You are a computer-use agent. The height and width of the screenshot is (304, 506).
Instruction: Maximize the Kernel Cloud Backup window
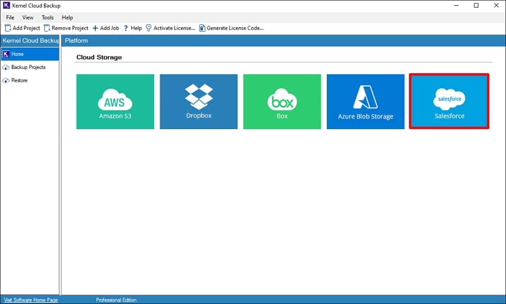(476, 5)
